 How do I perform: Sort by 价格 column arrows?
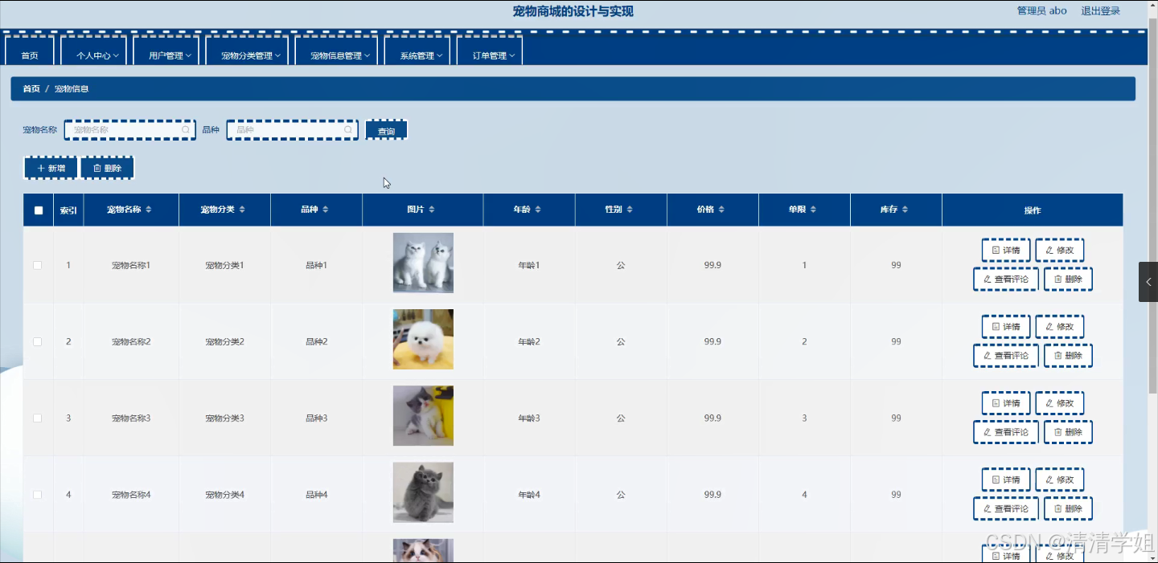[x=721, y=210]
